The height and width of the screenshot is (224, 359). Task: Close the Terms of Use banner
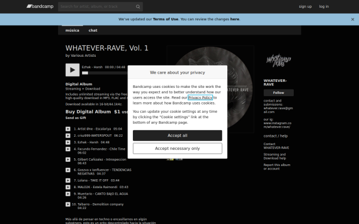352,20
